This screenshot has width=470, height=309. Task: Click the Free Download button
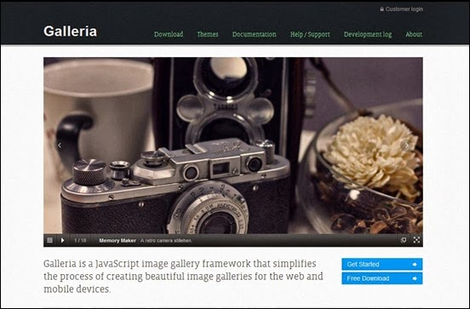[381, 278]
